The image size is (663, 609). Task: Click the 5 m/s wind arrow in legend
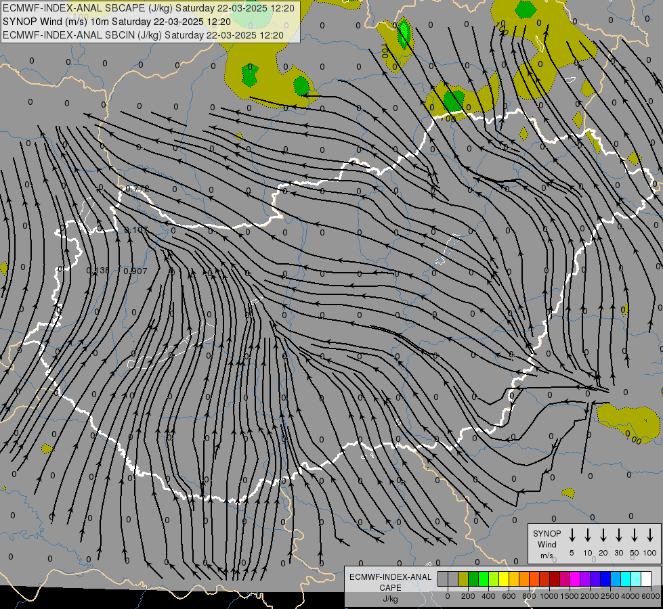click(572, 535)
